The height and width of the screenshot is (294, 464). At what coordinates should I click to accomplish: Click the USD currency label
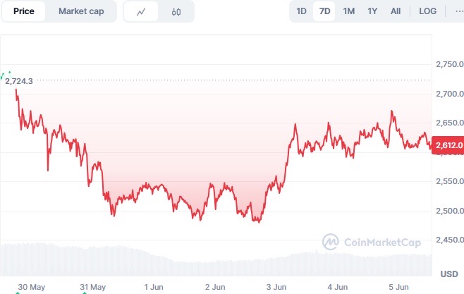click(x=449, y=274)
